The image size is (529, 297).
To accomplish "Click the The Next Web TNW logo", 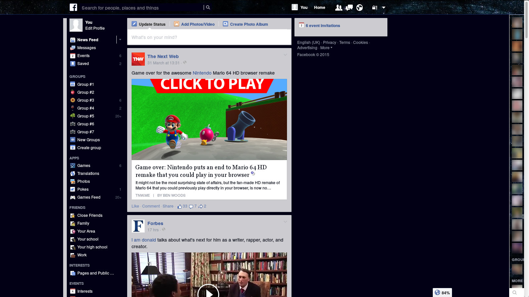I will pyautogui.click(x=138, y=59).
